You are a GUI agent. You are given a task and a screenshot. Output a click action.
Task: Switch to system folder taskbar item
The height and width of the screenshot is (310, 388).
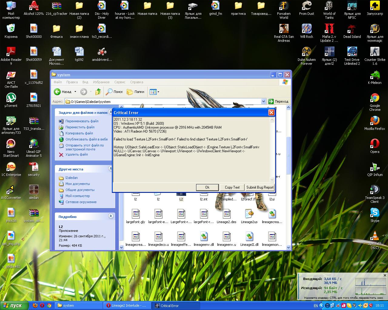click(79, 305)
